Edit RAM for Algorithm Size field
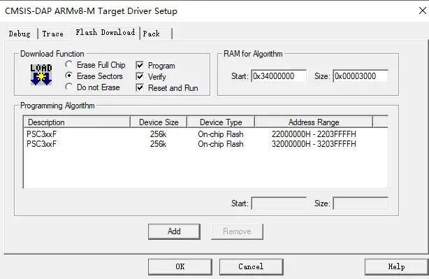The image size is (429, 279). coord(361,76)
